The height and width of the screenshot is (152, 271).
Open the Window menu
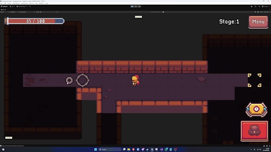41,4
